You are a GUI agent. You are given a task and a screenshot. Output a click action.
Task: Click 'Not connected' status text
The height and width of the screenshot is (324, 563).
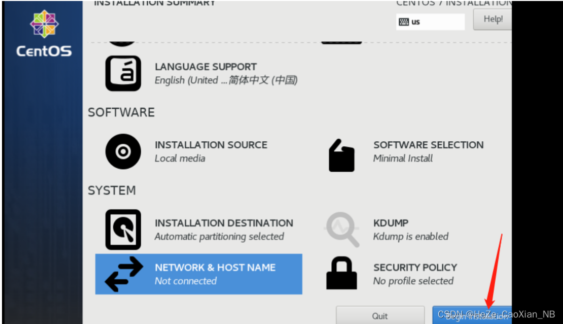186,281
